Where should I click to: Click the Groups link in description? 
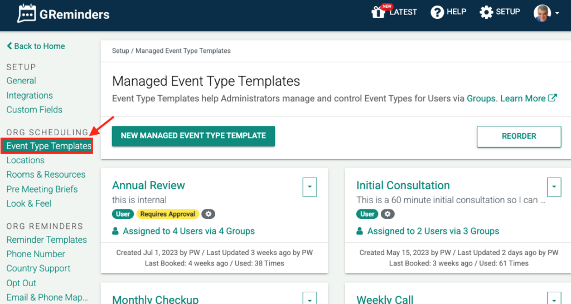click(481, 98)
